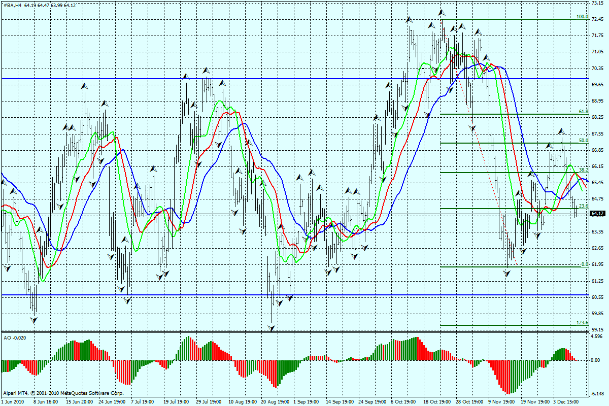Click the Alpari MT4 MetaQuotes copyright text
This screenshot has height=406, width=609.
point(63,393)
